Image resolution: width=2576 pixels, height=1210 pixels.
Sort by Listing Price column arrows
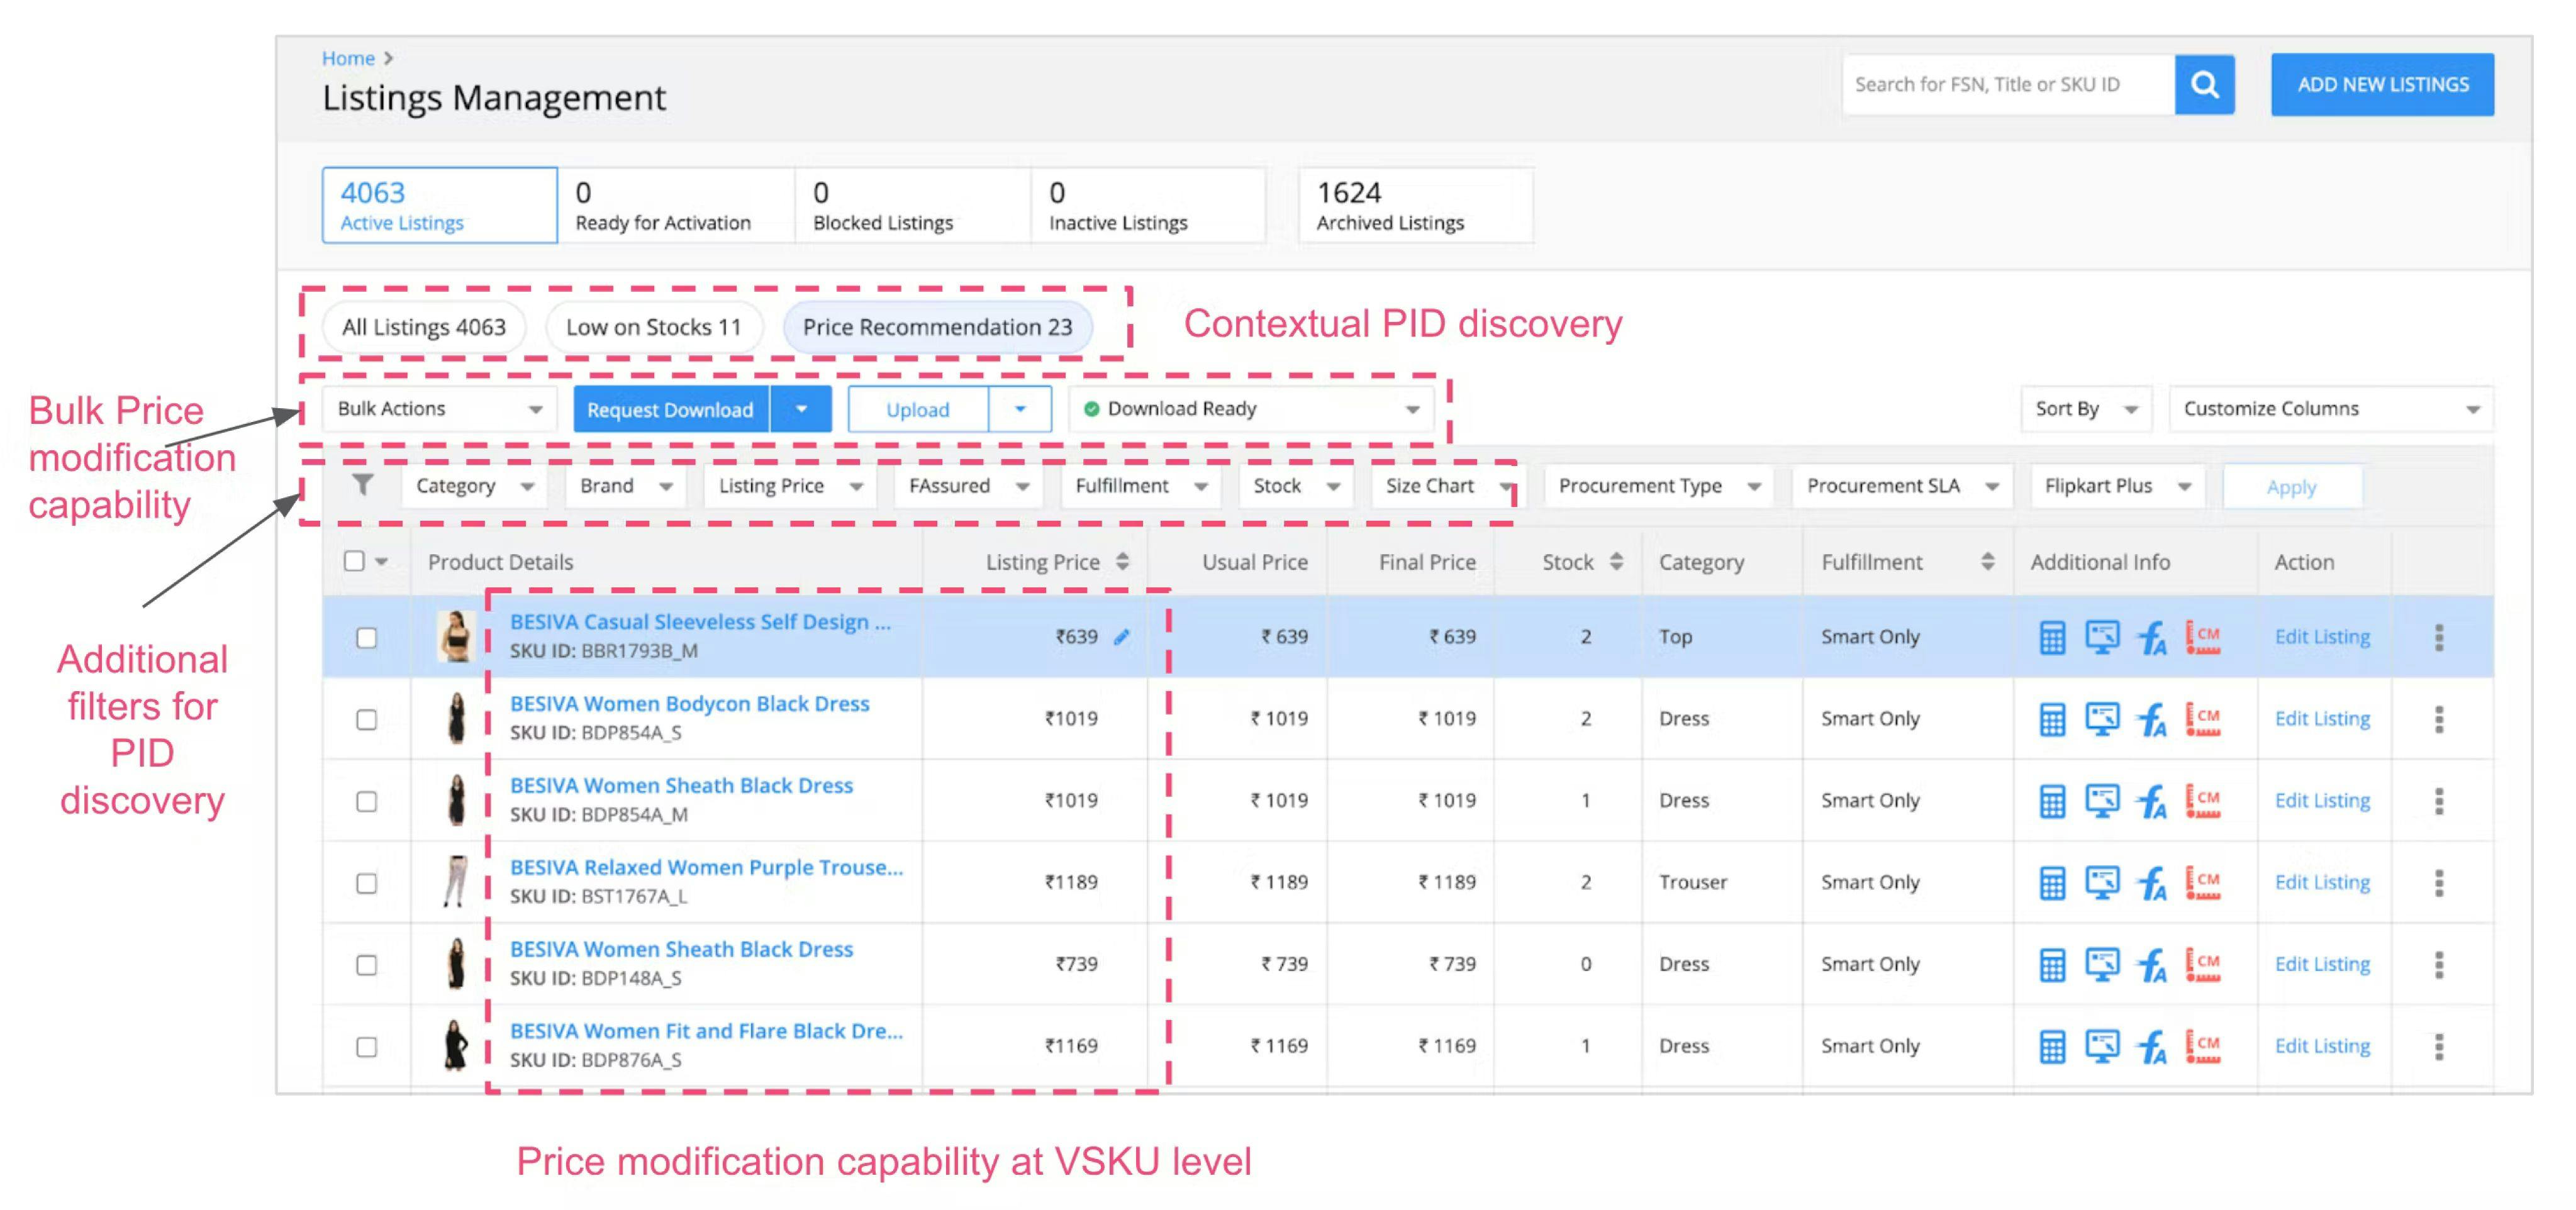1123,562
